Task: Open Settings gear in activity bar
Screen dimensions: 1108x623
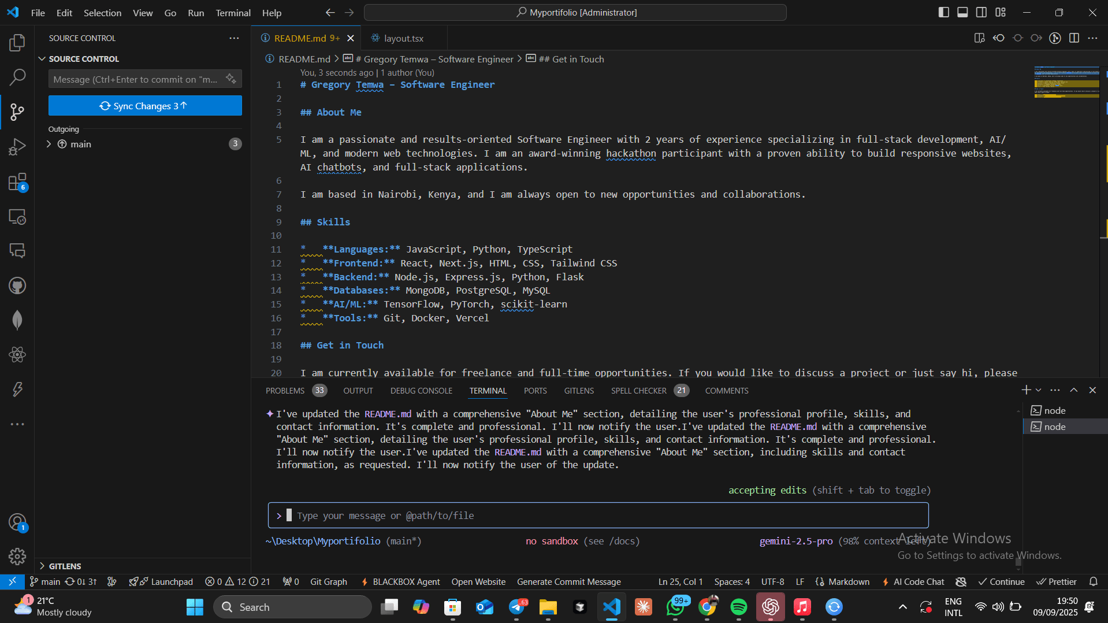Action: pyautogui.click(x=17, y=557)
